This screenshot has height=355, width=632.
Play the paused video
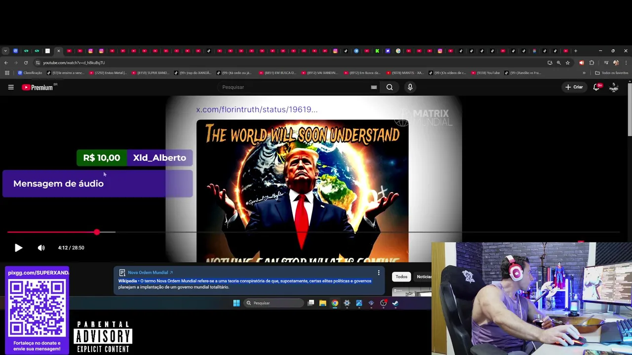point(18,248)
